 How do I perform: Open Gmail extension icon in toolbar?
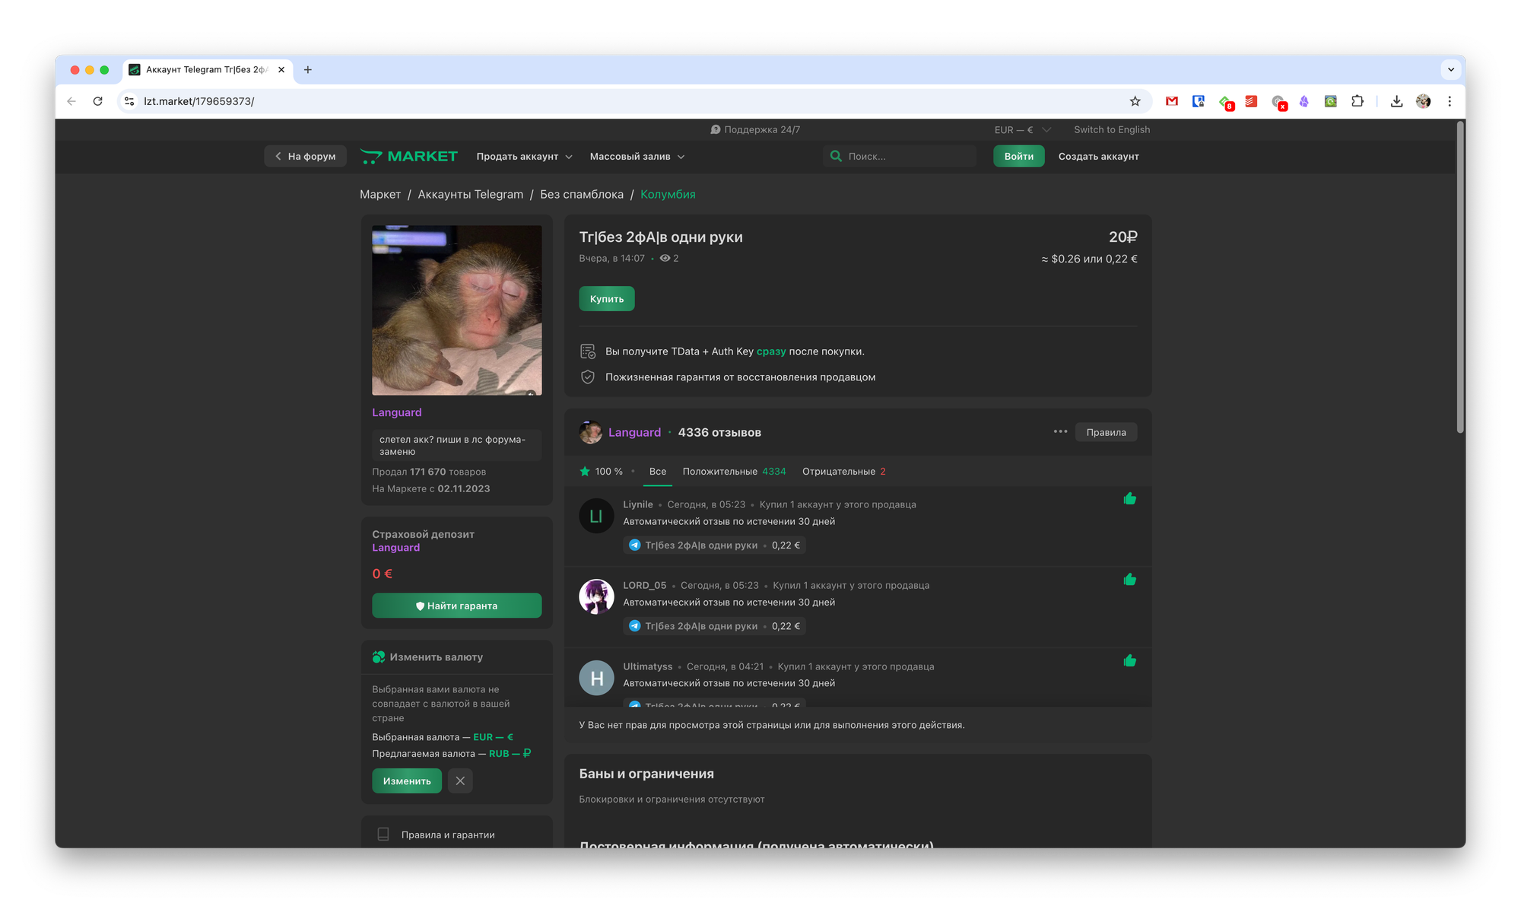(x=1171, y=101)
